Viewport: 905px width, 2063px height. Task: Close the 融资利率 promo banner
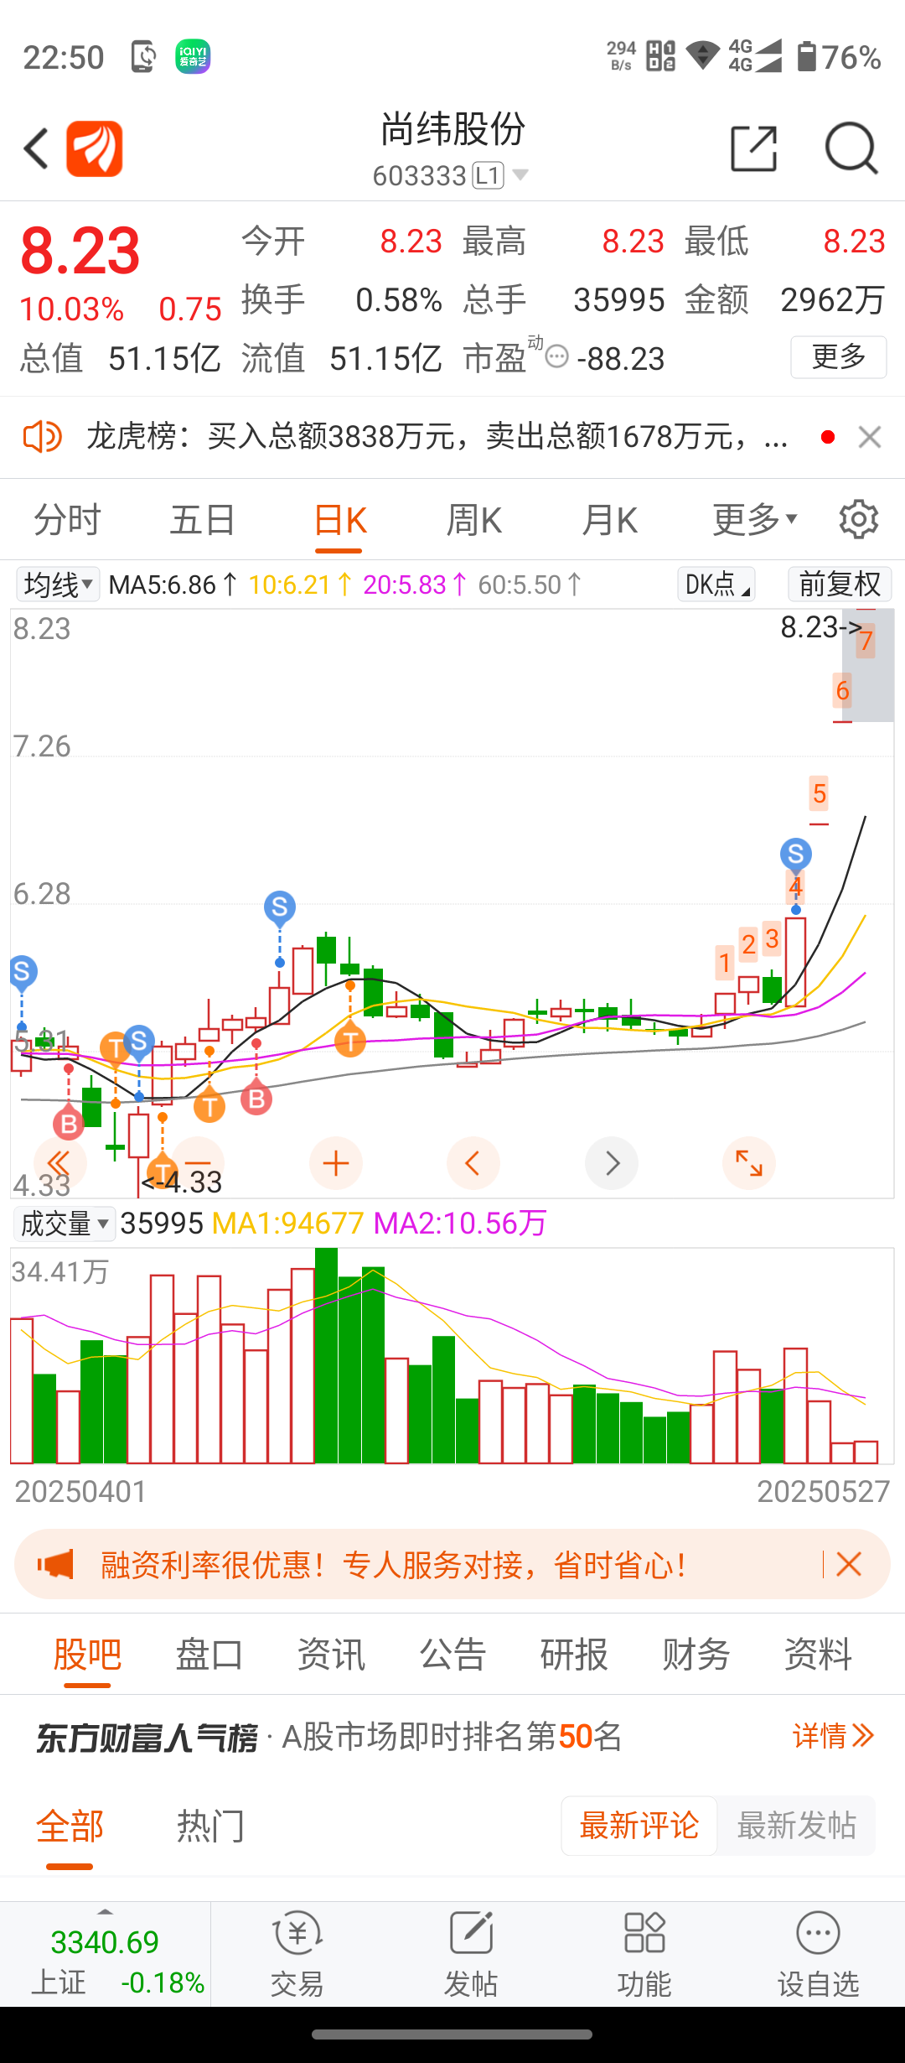click(849, 1565)
